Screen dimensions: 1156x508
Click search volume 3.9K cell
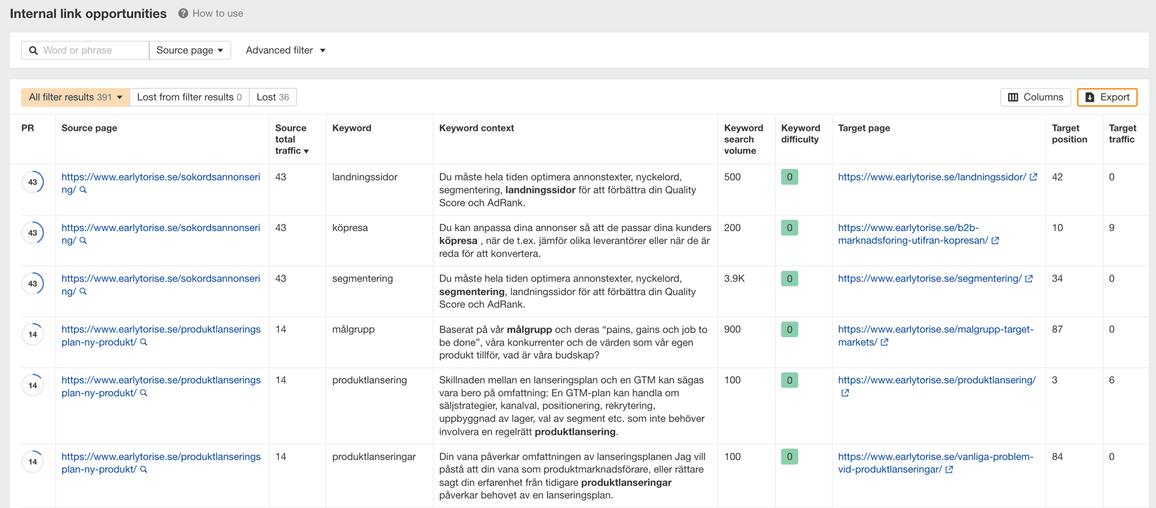point(734,279)
